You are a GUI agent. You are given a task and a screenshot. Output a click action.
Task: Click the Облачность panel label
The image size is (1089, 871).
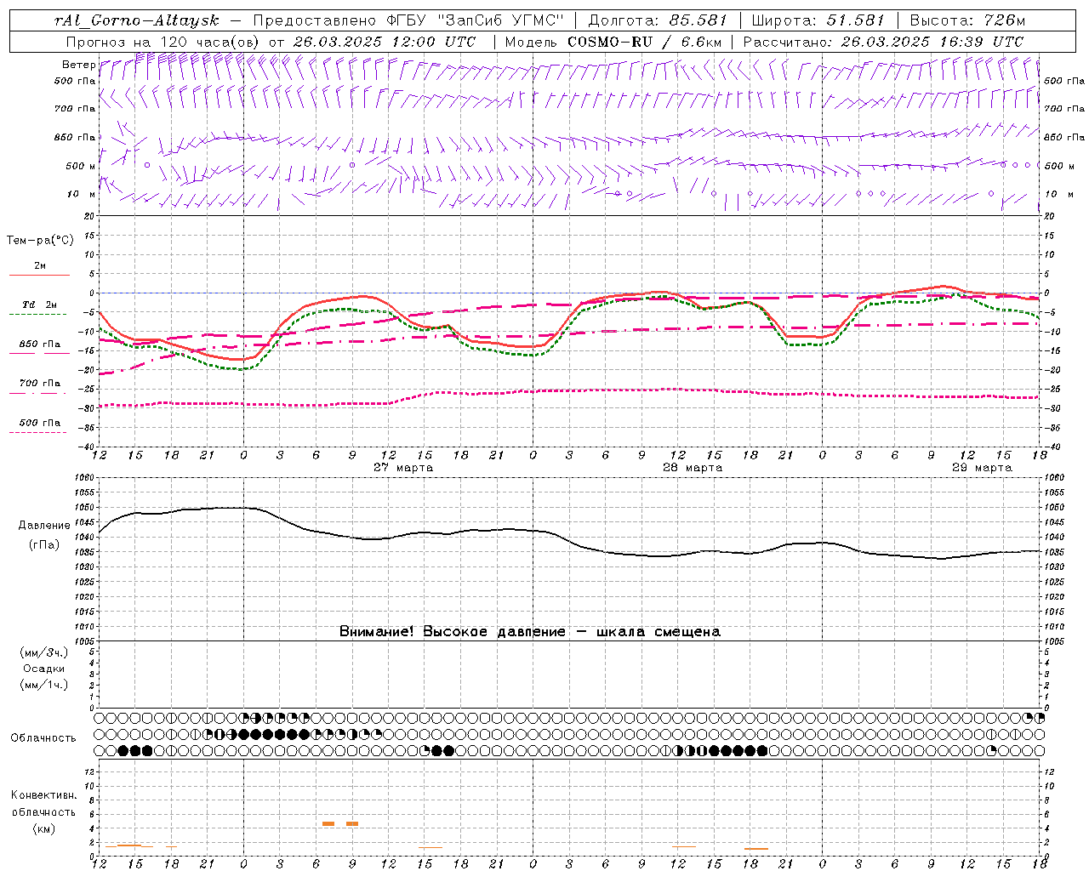[43, 738]
